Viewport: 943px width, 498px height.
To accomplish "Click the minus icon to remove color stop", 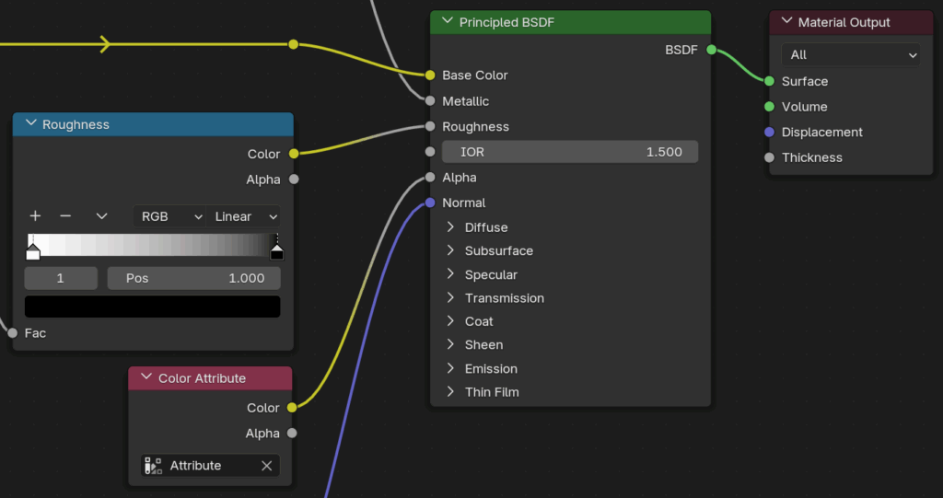I will click(x=65, y=216).
